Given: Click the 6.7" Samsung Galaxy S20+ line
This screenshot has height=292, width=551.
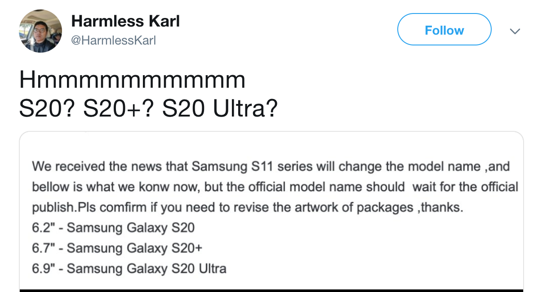Looking at the screenshot, I should pos(117,248).
